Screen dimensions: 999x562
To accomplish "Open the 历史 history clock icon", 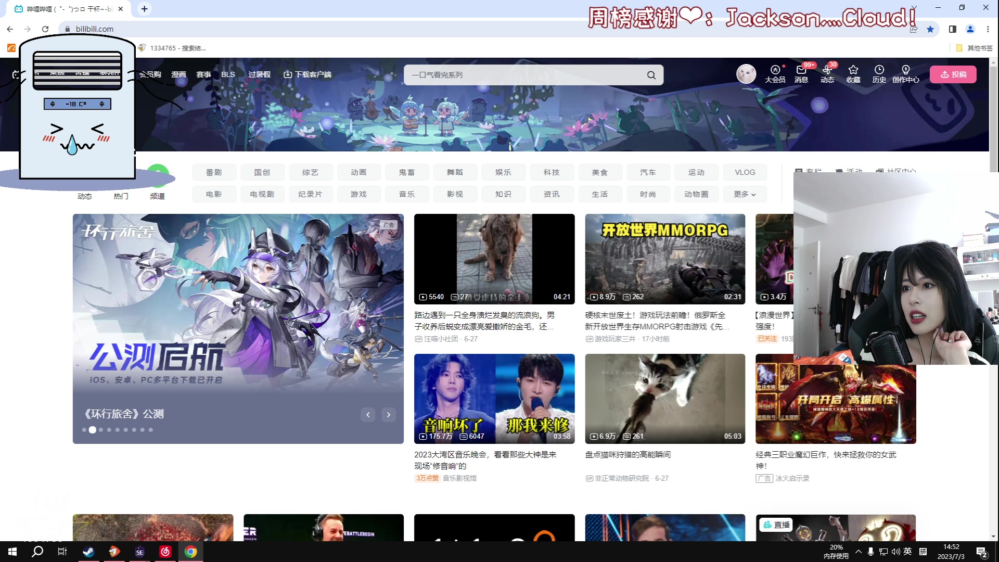I will pos(879,74).
